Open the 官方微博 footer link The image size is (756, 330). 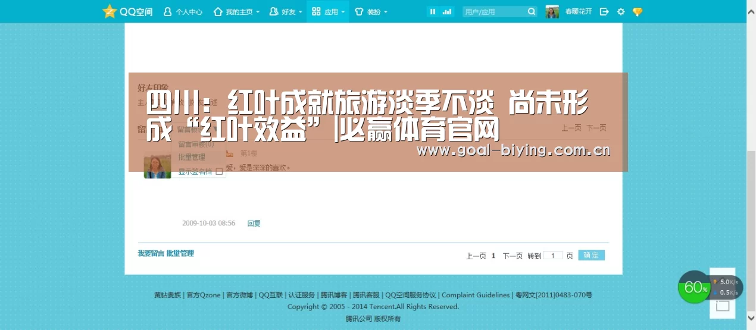click(239, 295)
